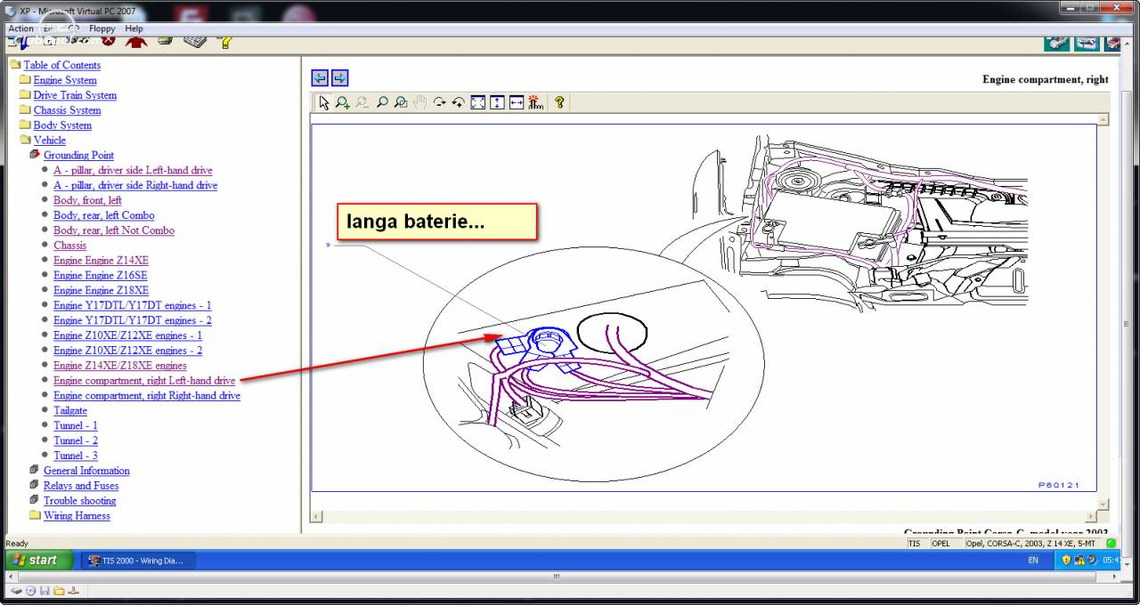The width and height of the screenshot is (1140, 605).
Task: Select the zoom to area tool
Action: (x=401, y=102)
